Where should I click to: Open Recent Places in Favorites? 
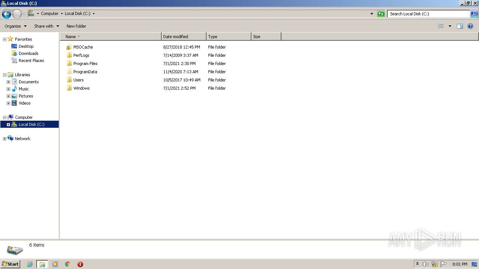point(31,61)
